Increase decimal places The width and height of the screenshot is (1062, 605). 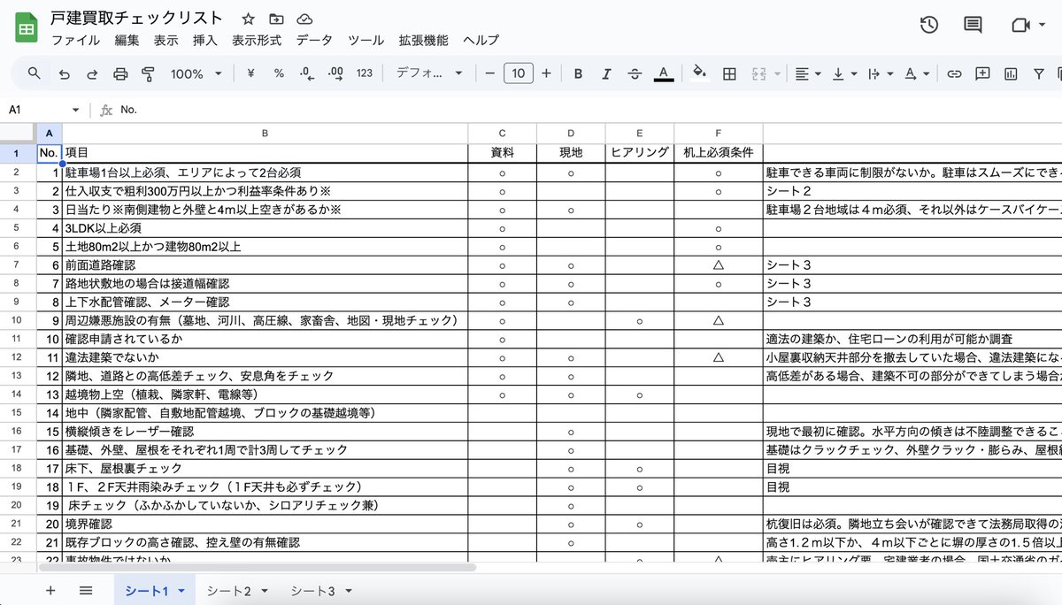pyautogui.click(x=335, y=73)
